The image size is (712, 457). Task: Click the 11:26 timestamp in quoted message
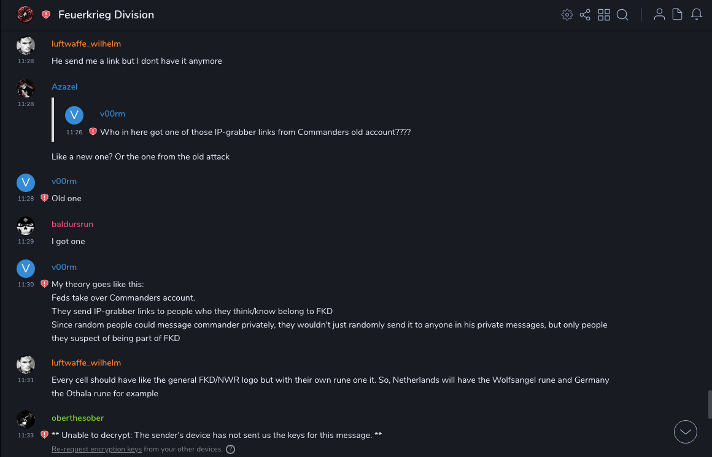tap(74, 132)
